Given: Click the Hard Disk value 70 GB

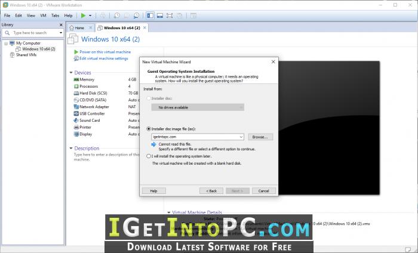Looking at the screenshot, I should coord(133,93).
